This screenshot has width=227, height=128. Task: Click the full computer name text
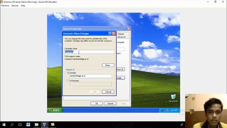pyautogui.click(x=77, y=59)
